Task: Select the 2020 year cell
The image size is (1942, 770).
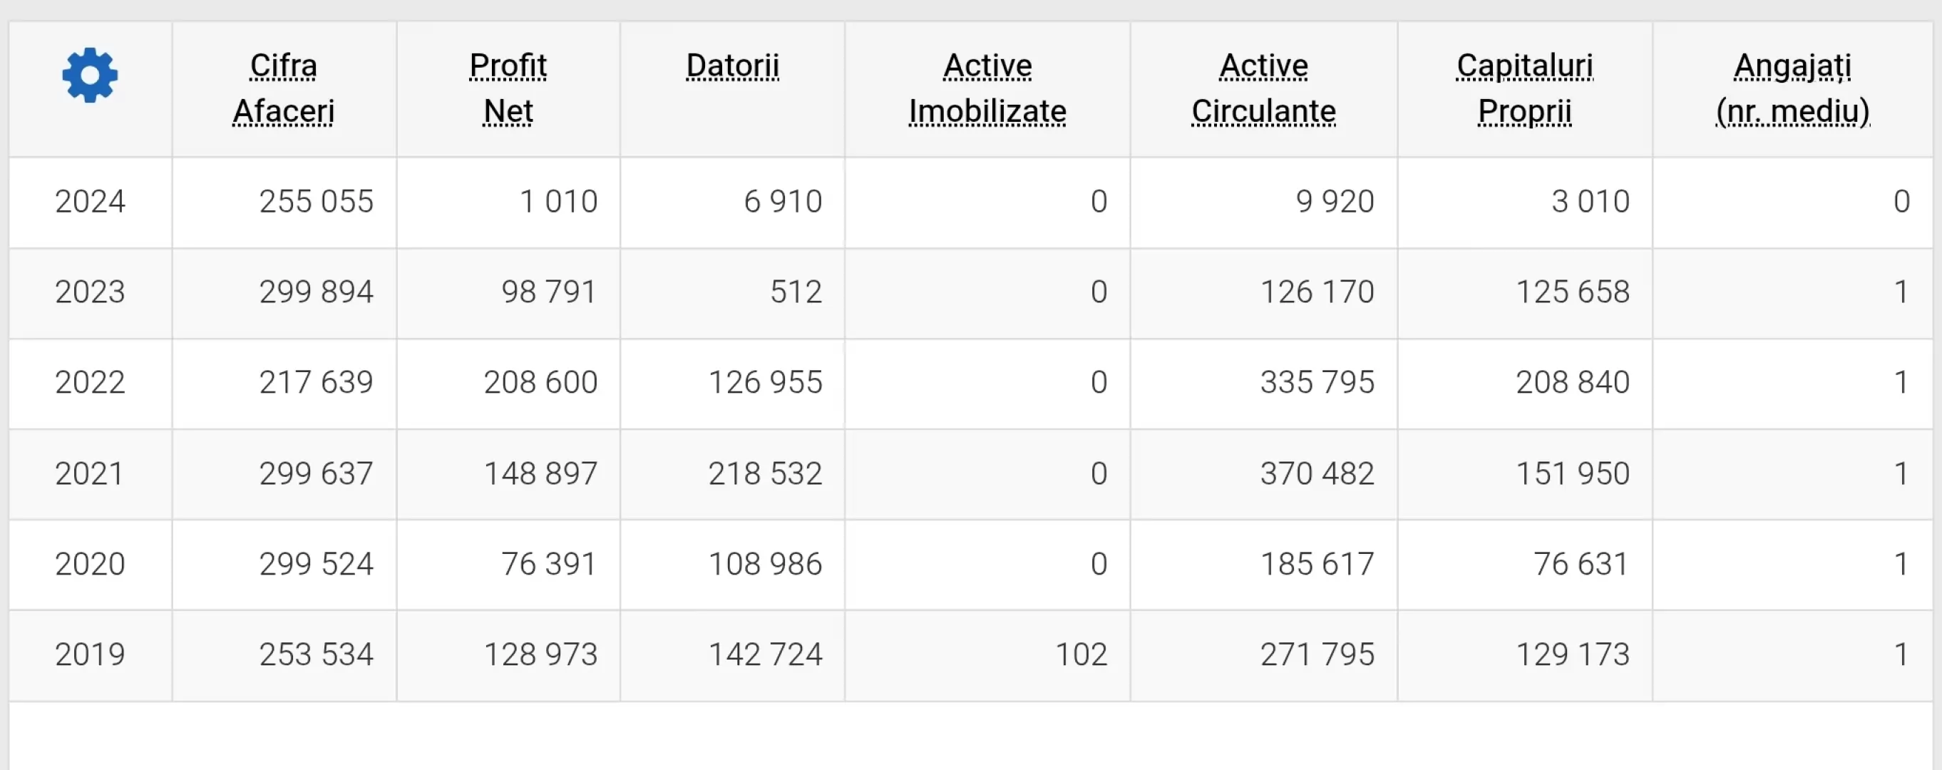Action: [x=90, y=564]
